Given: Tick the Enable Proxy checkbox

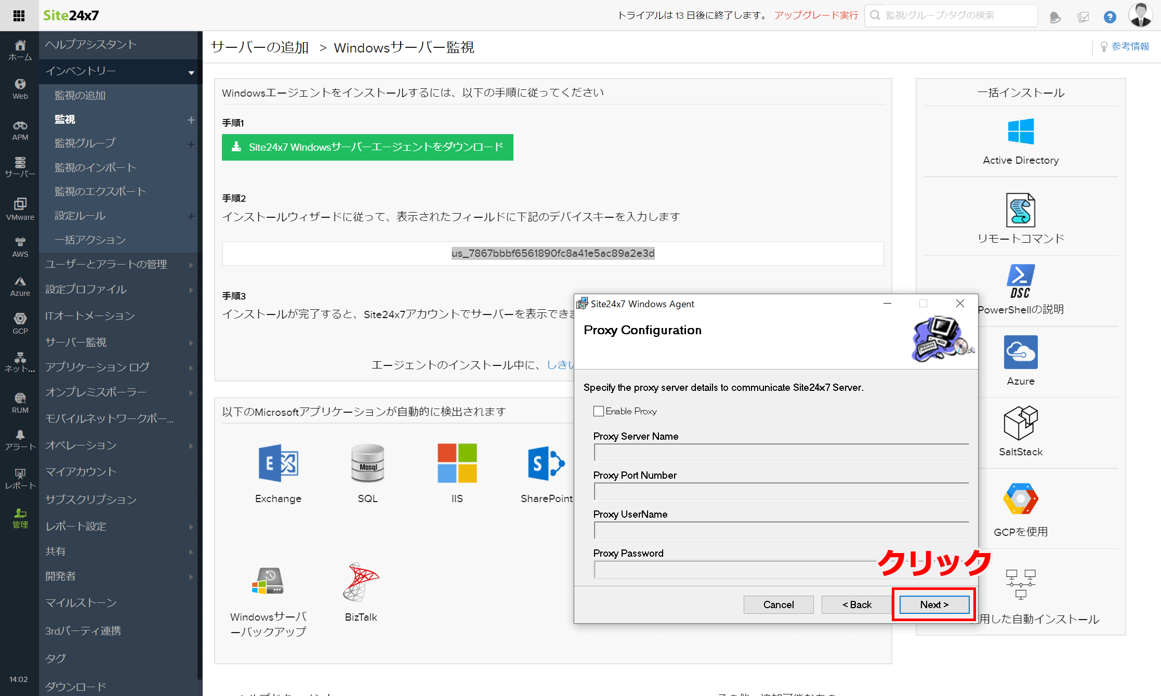Looking at the screenshot, I should pyautogui.click(x=599, y=411).
